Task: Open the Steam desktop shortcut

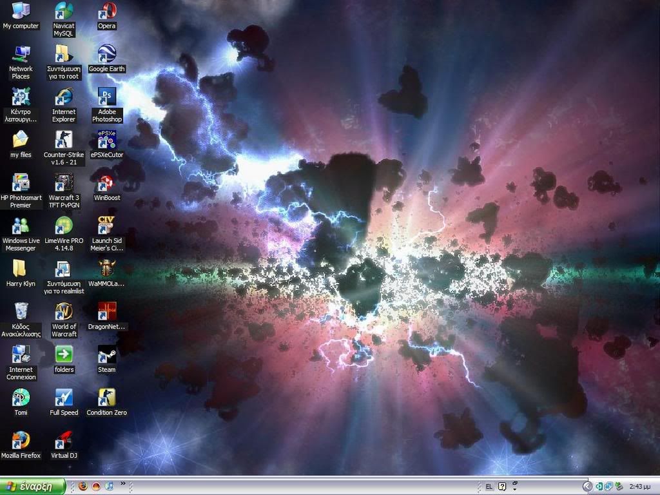Action: (x=107, y=354)
